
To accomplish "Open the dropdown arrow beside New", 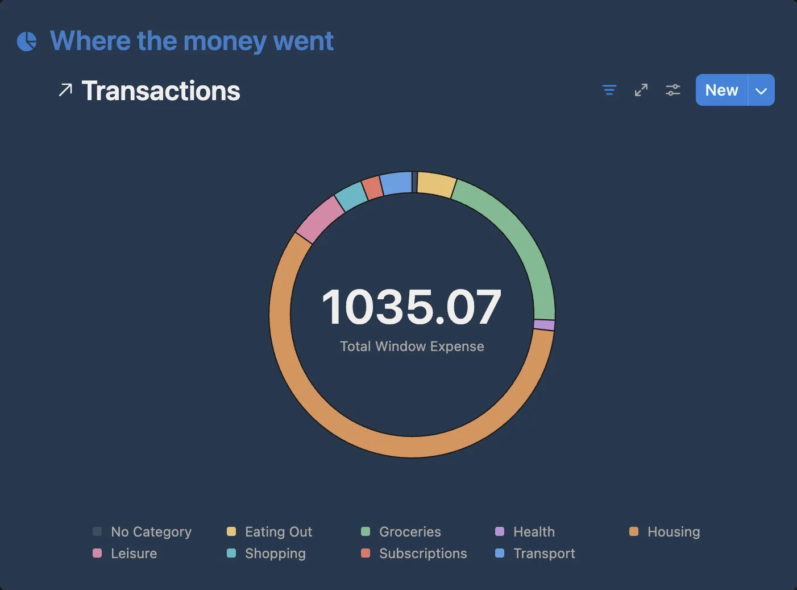I will 761,90.
